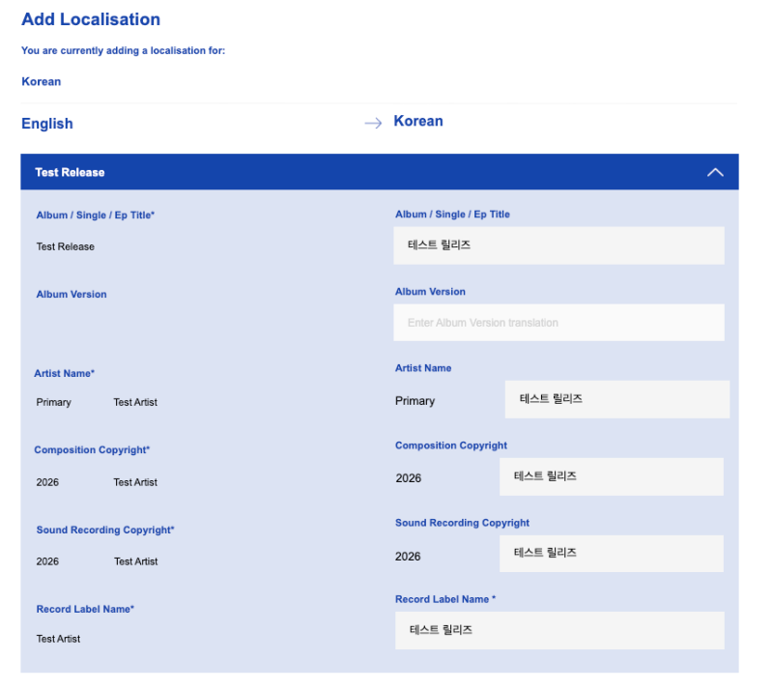Click the 'Sound Recording Copyright*' English label
This screenshot has width=773, height=689.
[105, 530]
